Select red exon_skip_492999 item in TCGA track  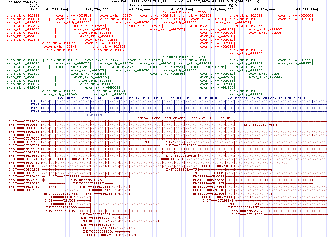pos(295,16)
